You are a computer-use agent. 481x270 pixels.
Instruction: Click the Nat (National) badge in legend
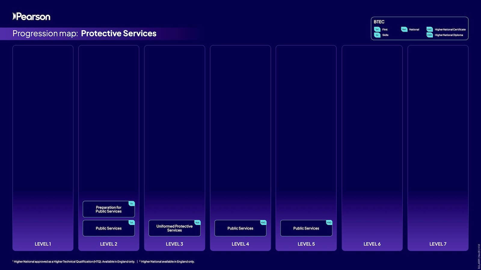click(x=404, y=29)
